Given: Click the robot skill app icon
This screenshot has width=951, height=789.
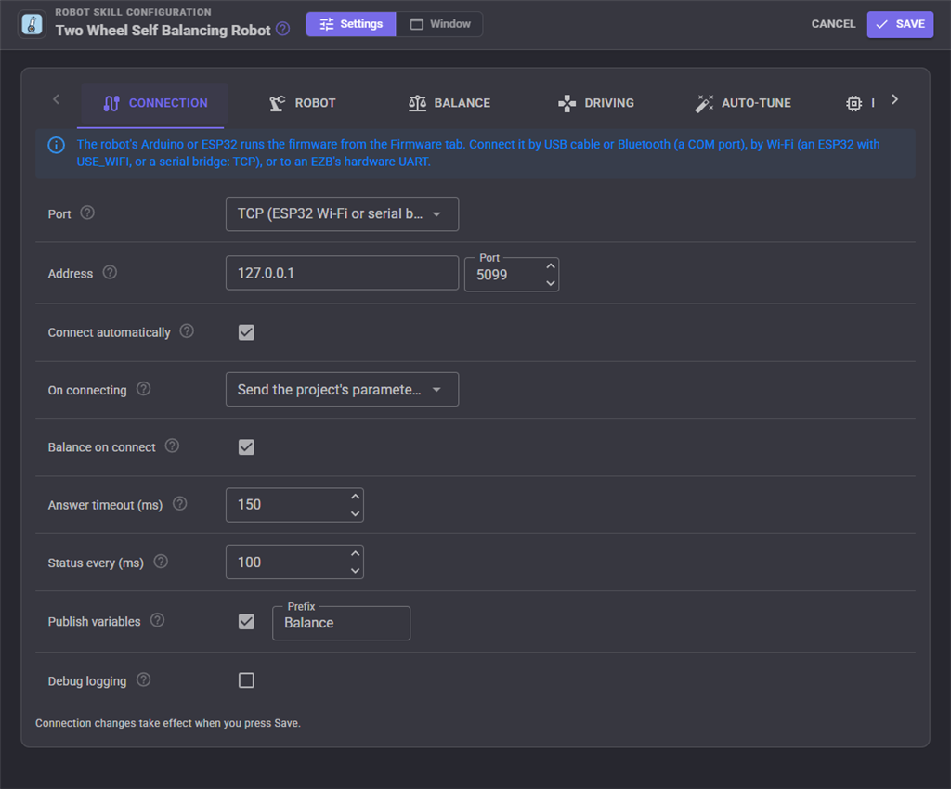Looking at the screenshot, I should pos(32,24).
